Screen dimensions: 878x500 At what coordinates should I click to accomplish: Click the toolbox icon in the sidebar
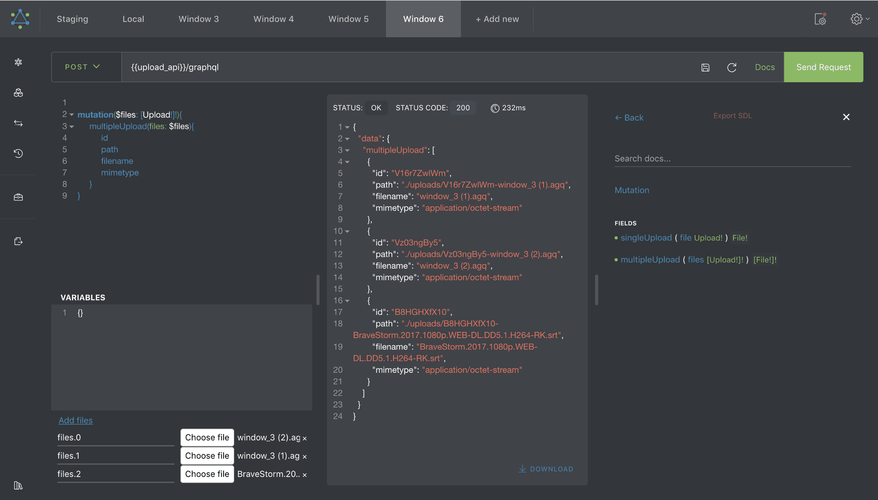tap(18, 197)
